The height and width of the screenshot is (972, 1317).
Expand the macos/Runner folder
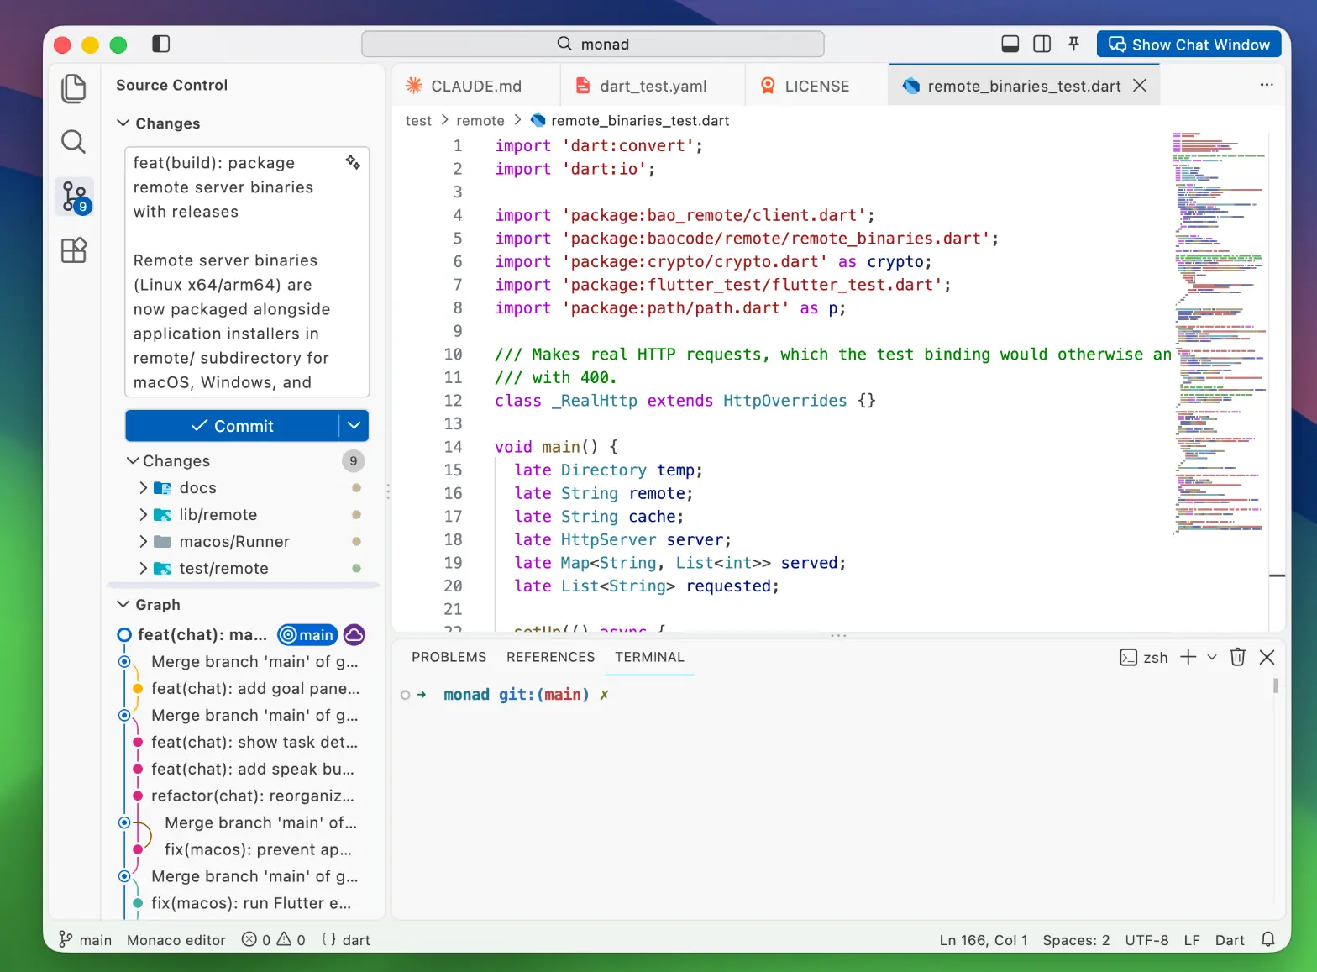143,542
